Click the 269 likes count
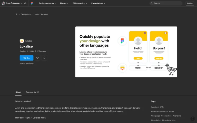This screenshot has height=123, width=197. 30,51
